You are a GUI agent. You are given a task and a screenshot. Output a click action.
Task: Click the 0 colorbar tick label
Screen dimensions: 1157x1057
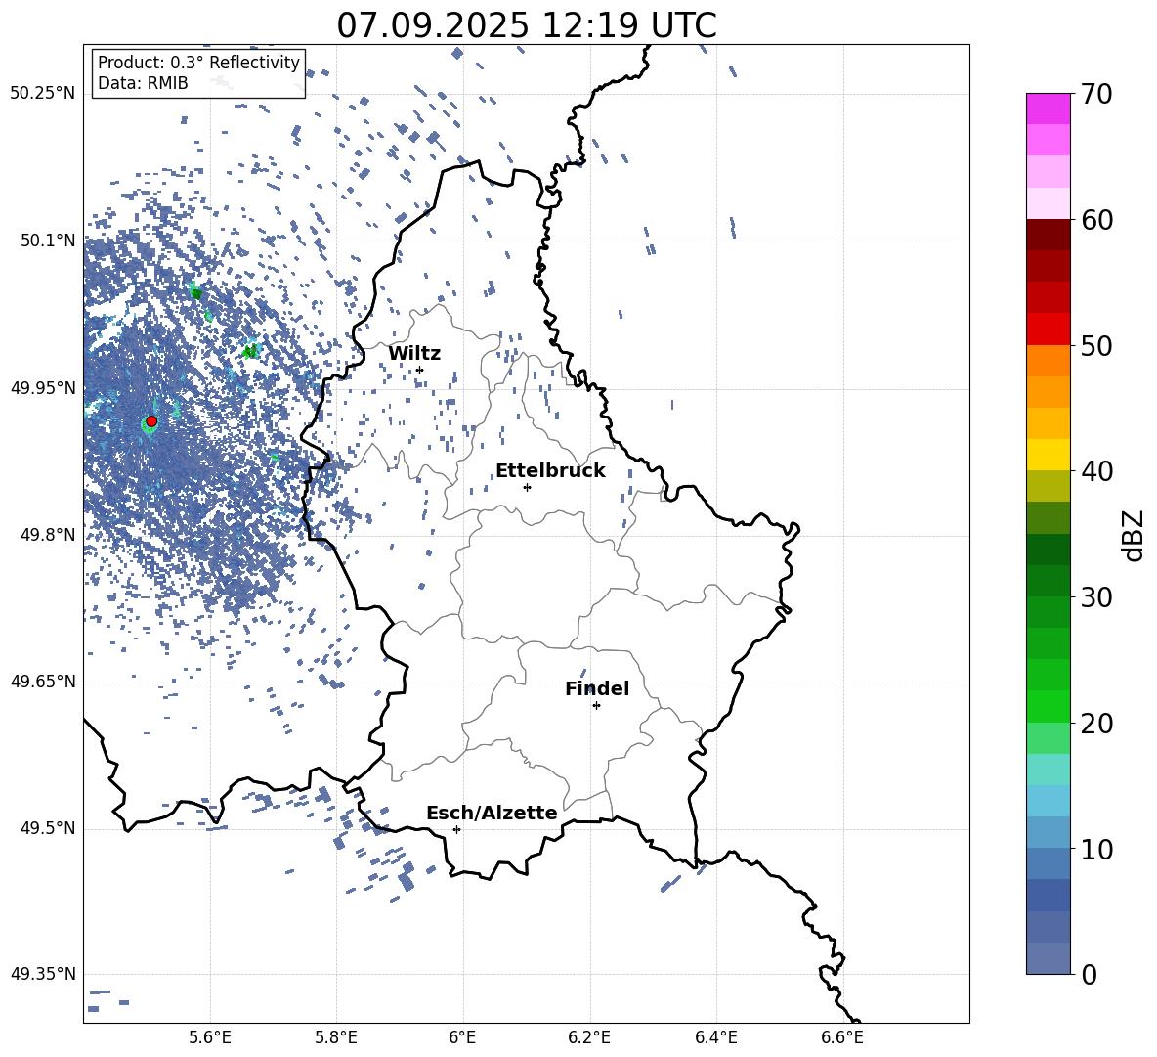point(1089,975)
